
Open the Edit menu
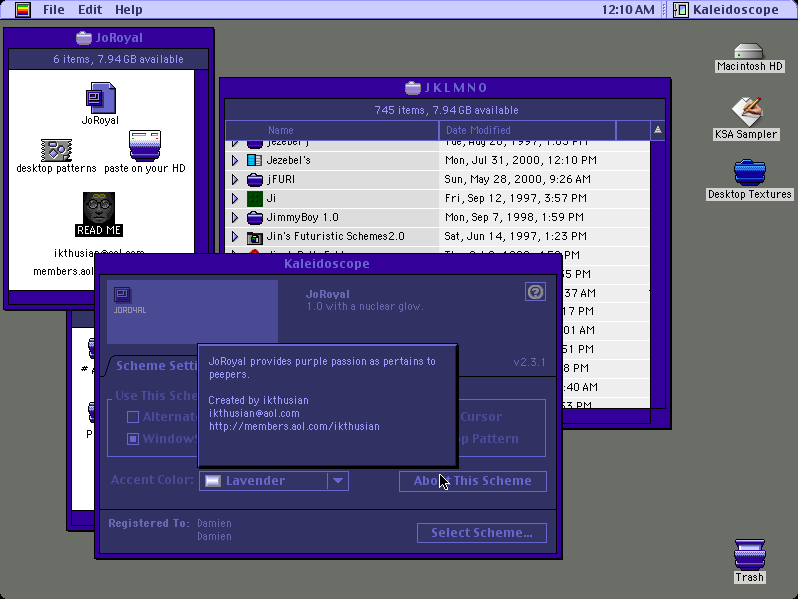(90, 9)
